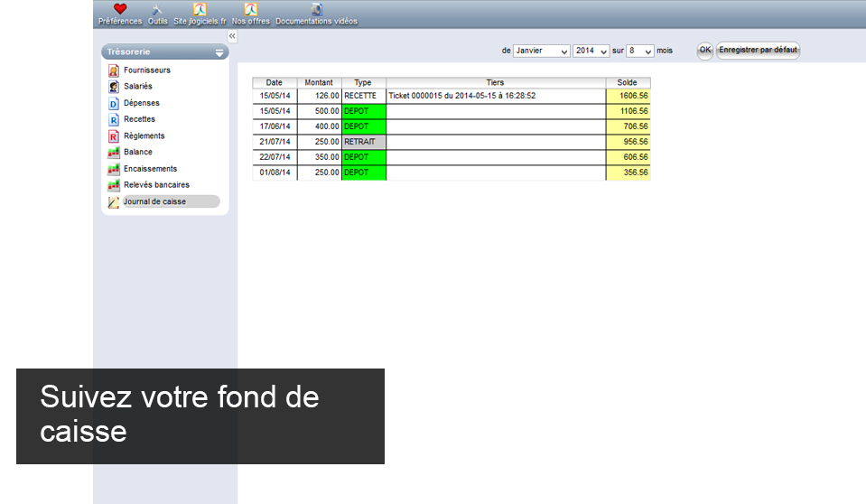Click the Dépenses D icon
Image resolution: width=866 pixels, height=504 pixels.
[x=113, y=103]
